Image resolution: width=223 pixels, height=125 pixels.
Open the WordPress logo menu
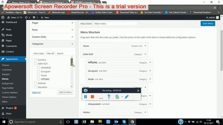pos(3,17)
